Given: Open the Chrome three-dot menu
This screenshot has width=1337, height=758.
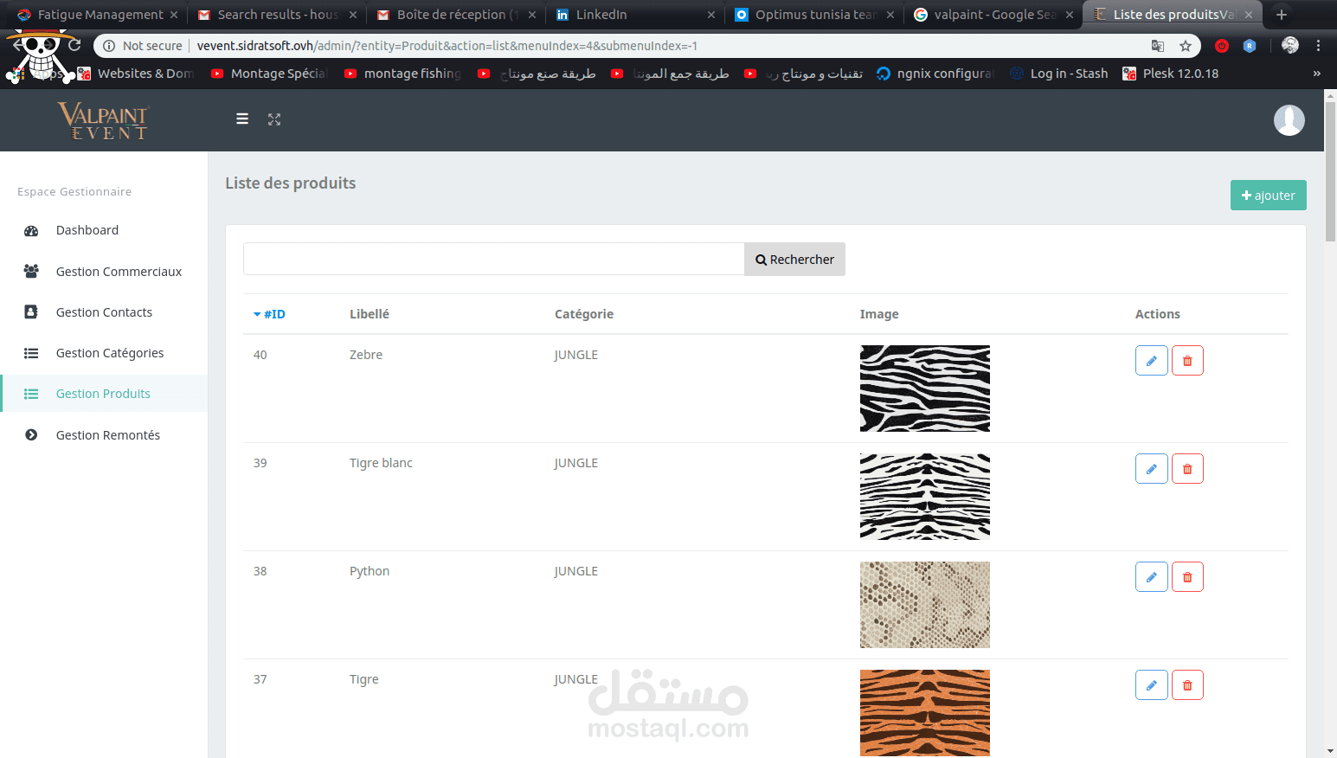Looking at the screenshot, I should click(x=1318, y=46).
